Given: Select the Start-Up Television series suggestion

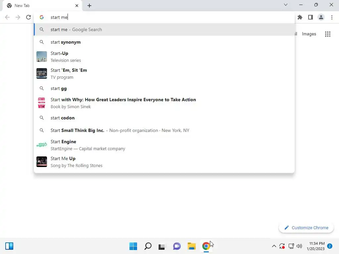Looking at the screenshot, I should 164,57.
